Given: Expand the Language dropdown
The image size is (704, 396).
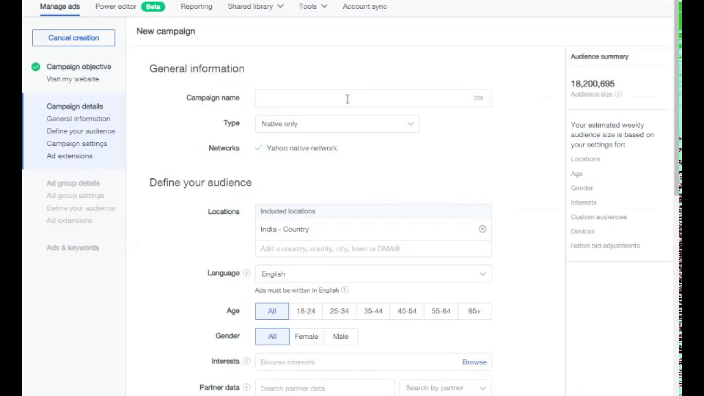Looking at the screenshot, I should tap(373, 274).
